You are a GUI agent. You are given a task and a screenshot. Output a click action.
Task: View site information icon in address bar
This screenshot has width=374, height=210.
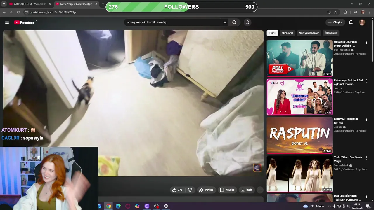tap(27, 12)
